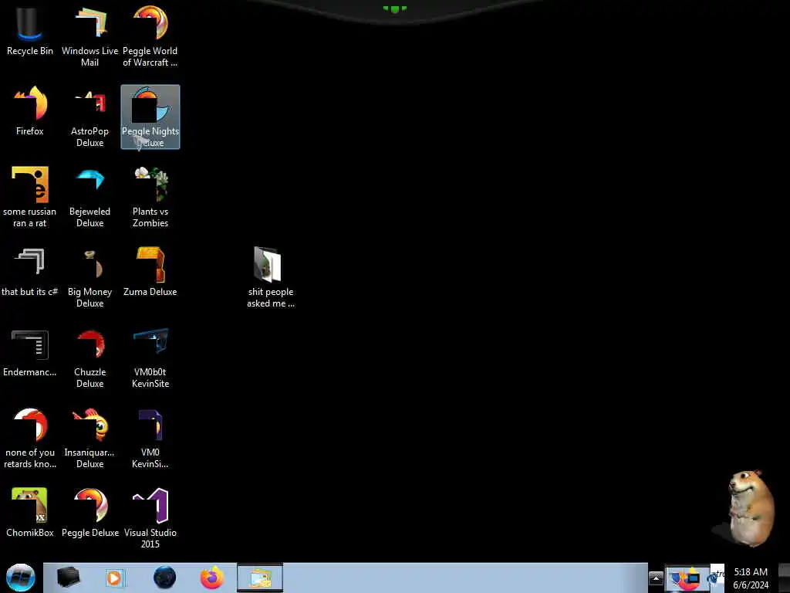
Task: Select the Chuzzle Deluxe shortcut
Action: click(89, 357)
